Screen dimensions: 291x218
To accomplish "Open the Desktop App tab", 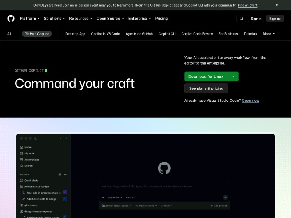I will [75, 34].
